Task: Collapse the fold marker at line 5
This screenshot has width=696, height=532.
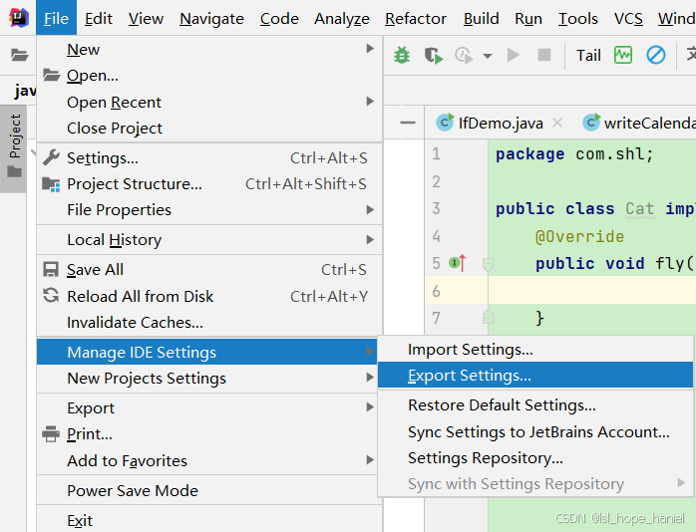Action: [488, 264]
